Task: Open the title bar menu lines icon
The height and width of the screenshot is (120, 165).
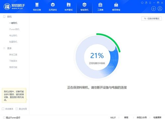Action: click(x=150, y=3)
